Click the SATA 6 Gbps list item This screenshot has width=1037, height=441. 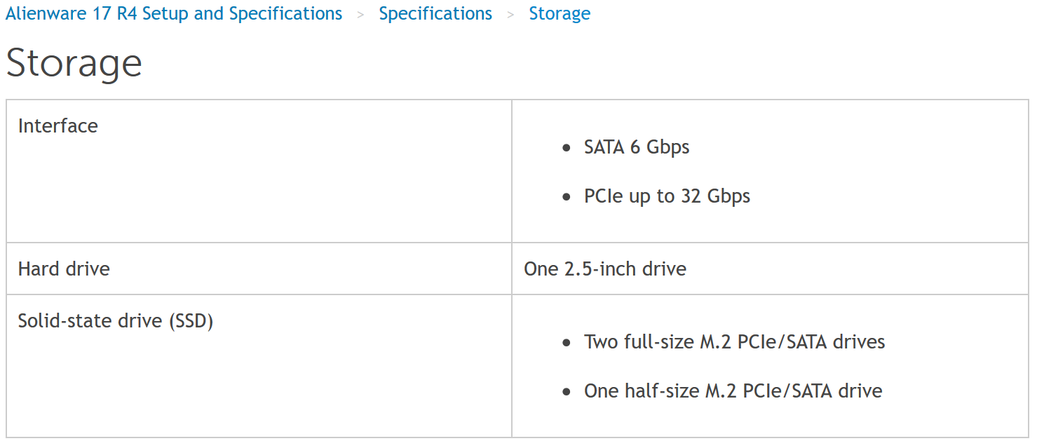[637, 147]
